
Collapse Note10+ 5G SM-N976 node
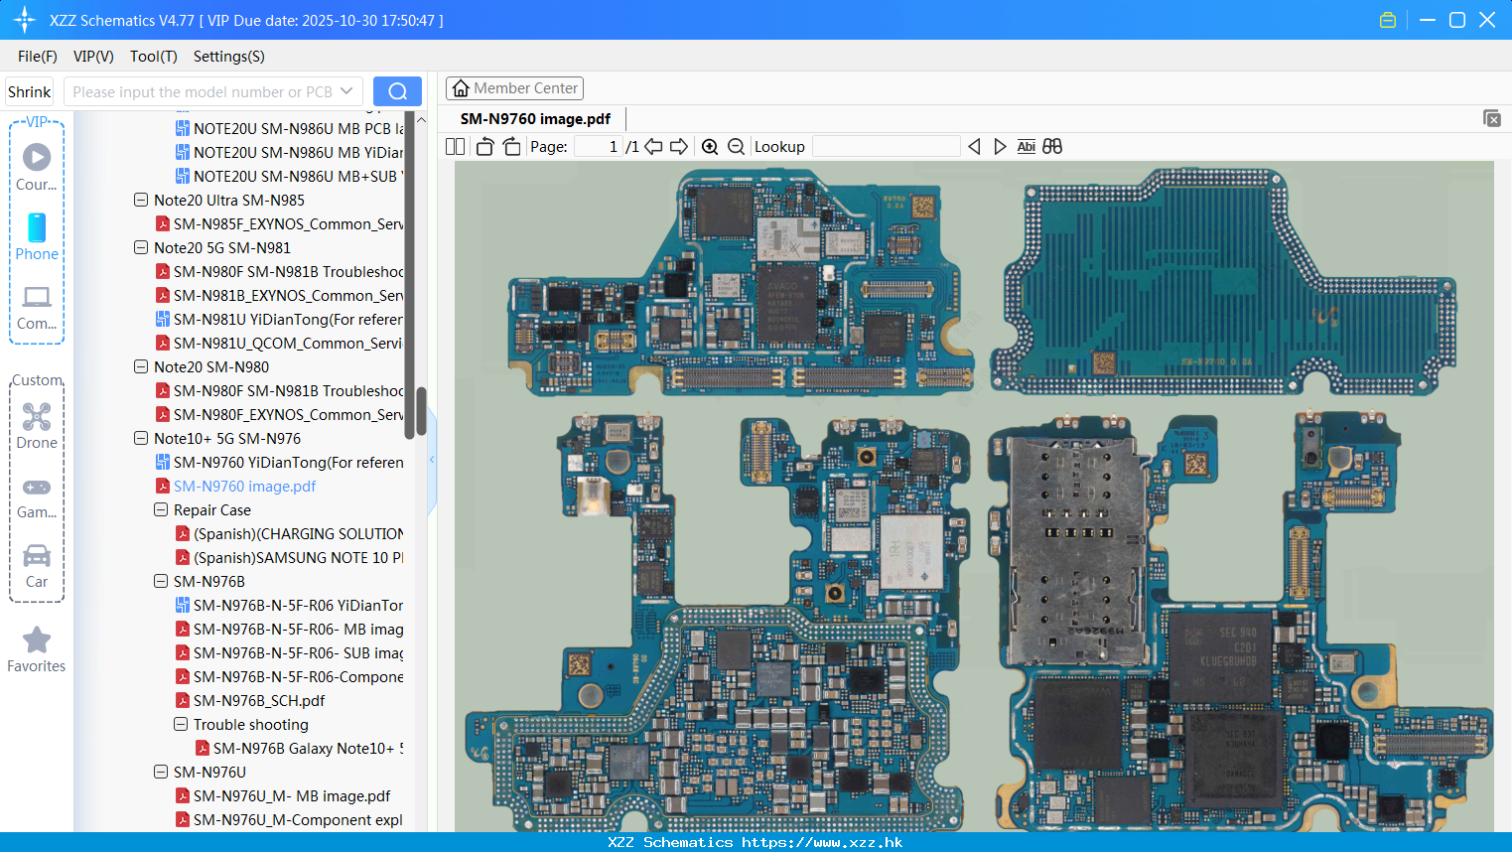coord(141,438)
